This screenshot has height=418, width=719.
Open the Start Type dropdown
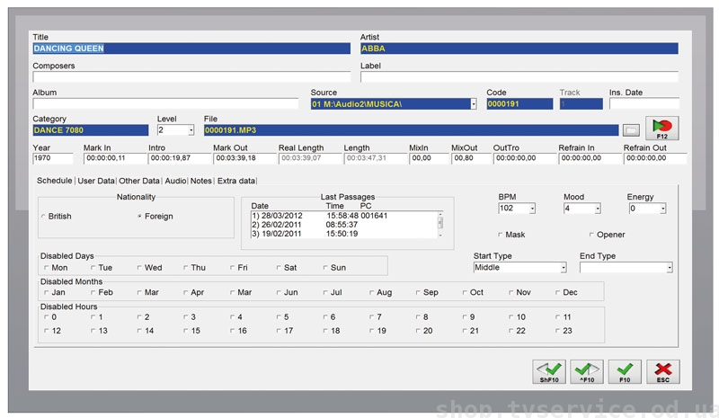pos(564,268)
